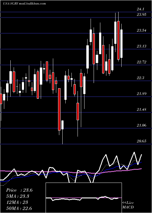This screenshot has width=152, height=213.
Task: Click the 23.13 price axis label
Action: coord(141,46)
